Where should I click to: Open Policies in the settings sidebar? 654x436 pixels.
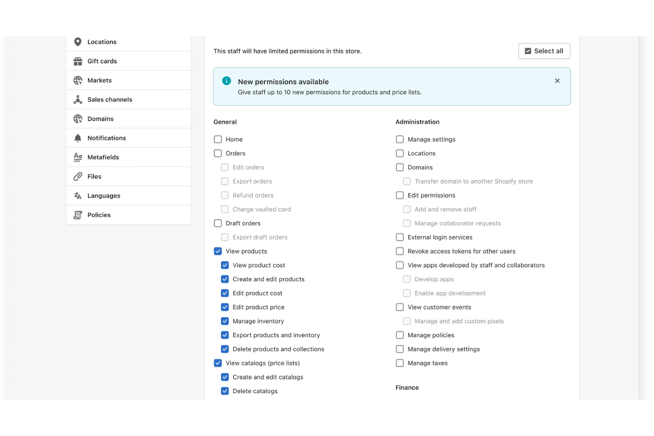coord(99,215)
